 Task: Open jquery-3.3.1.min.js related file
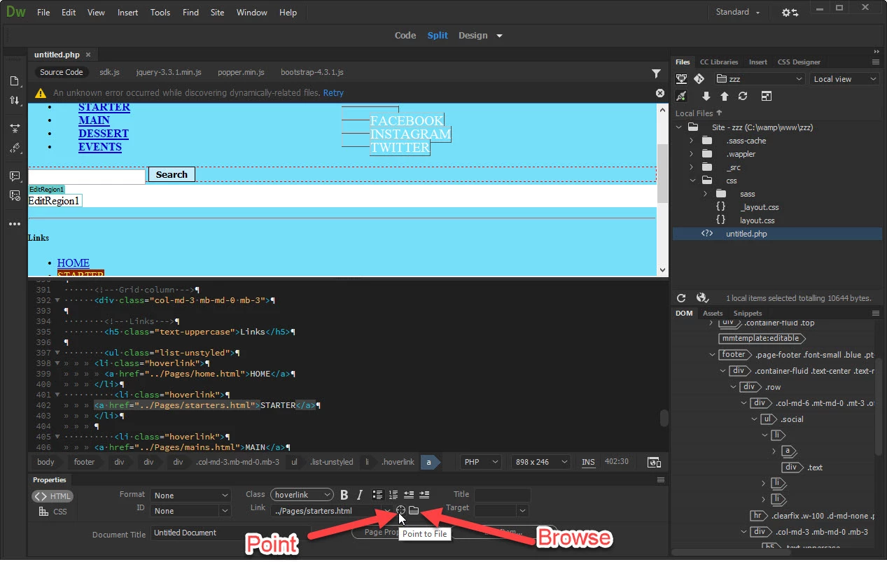(x=169, y=72)
